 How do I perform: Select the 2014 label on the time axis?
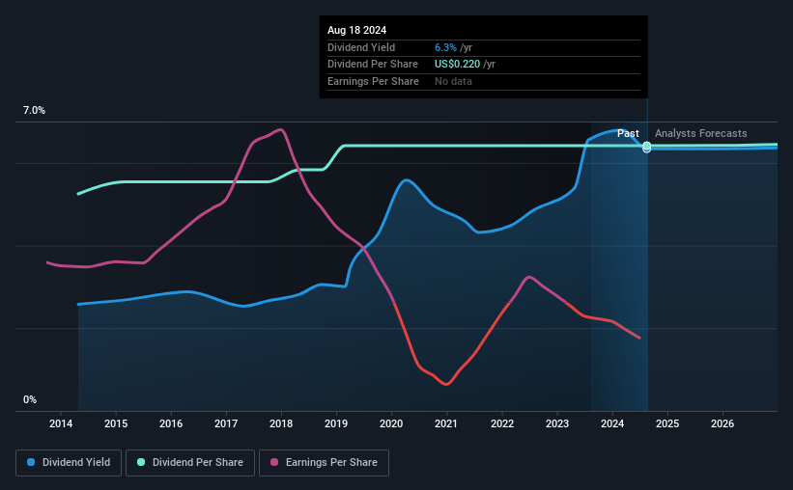point(61,423)
